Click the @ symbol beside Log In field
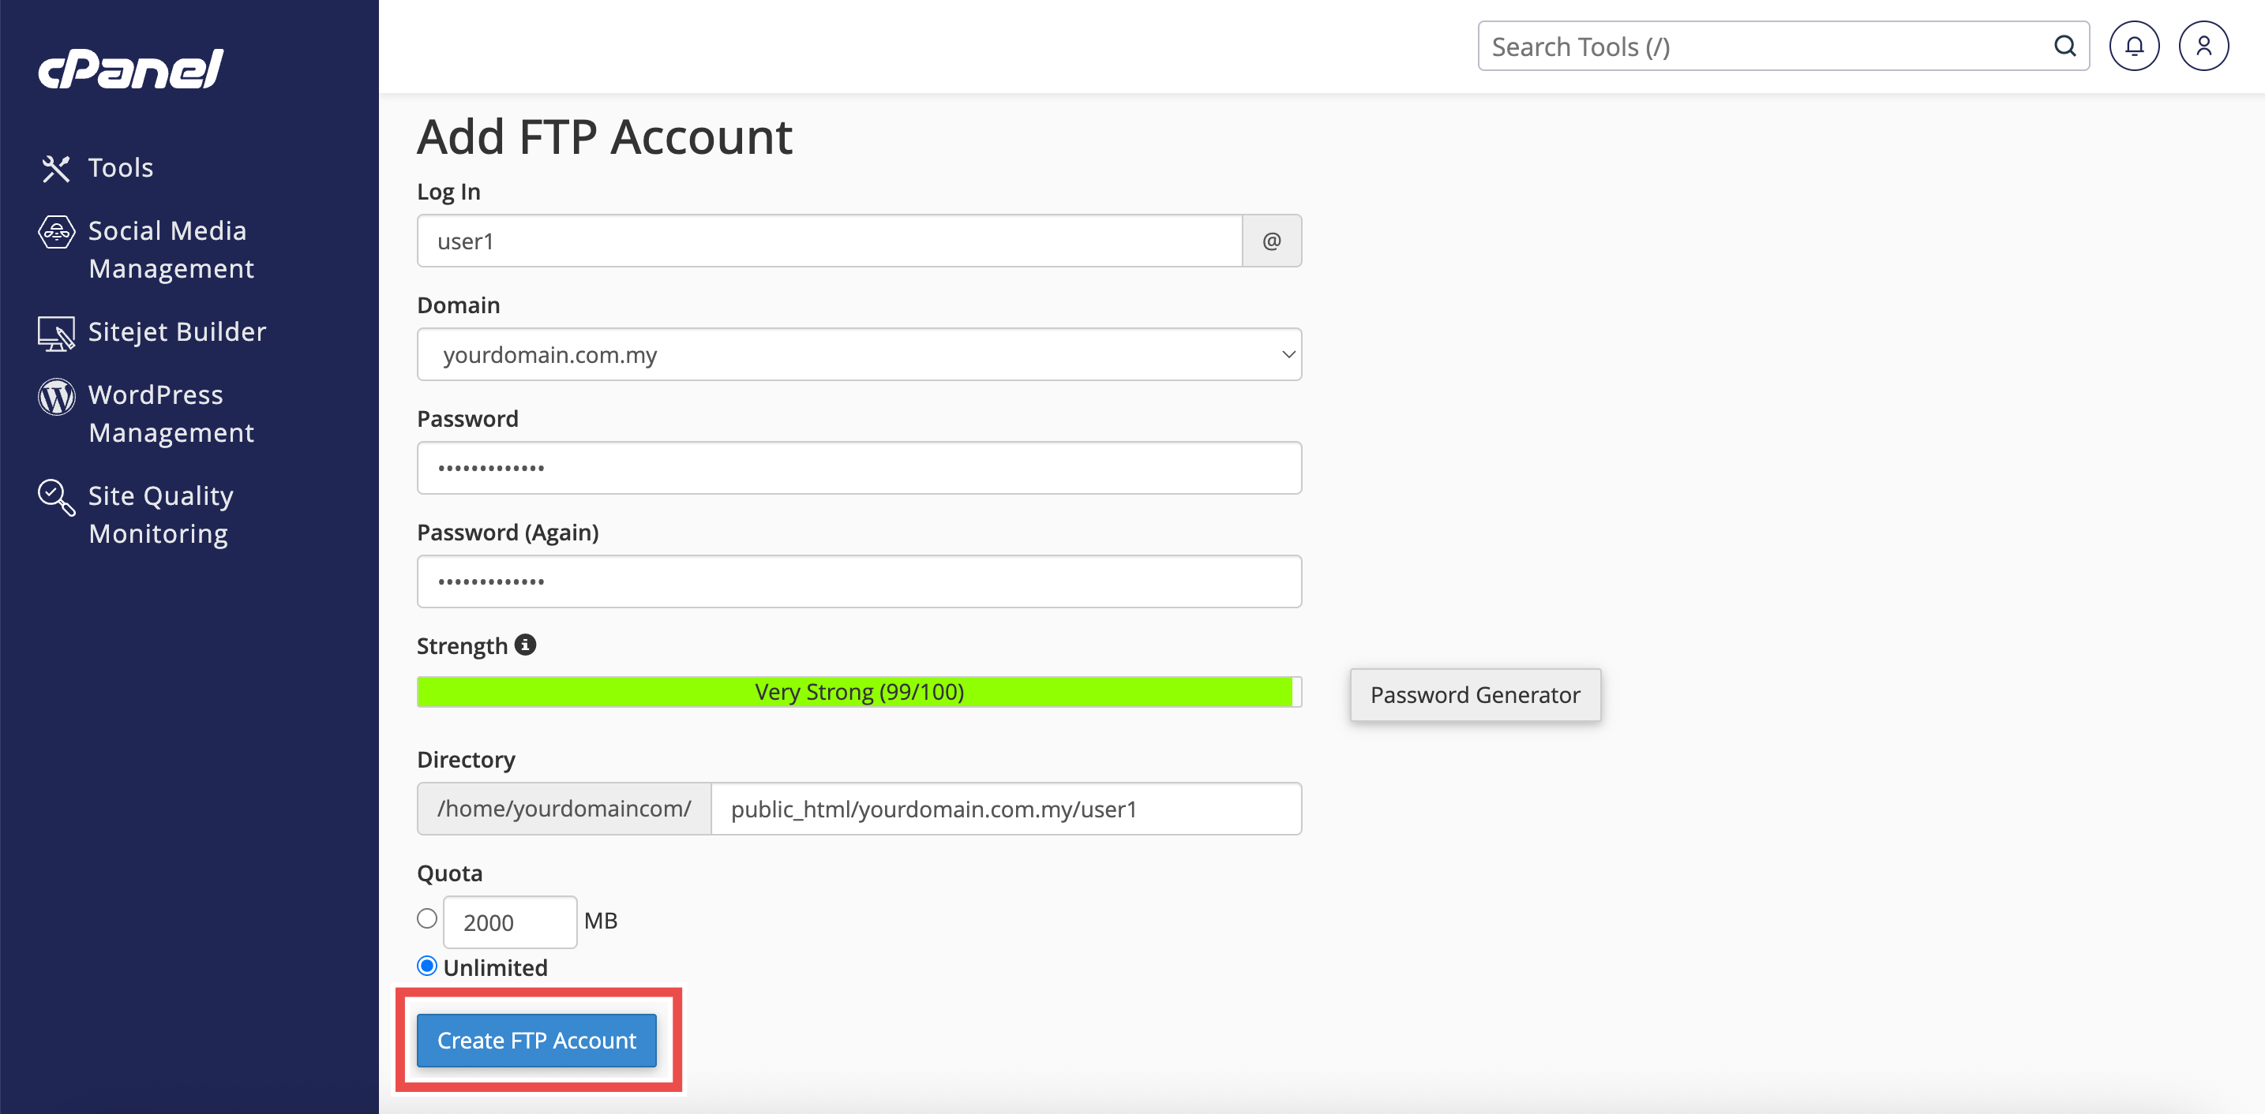This screenshot has width=2265, height=1114. (1271, 241)
